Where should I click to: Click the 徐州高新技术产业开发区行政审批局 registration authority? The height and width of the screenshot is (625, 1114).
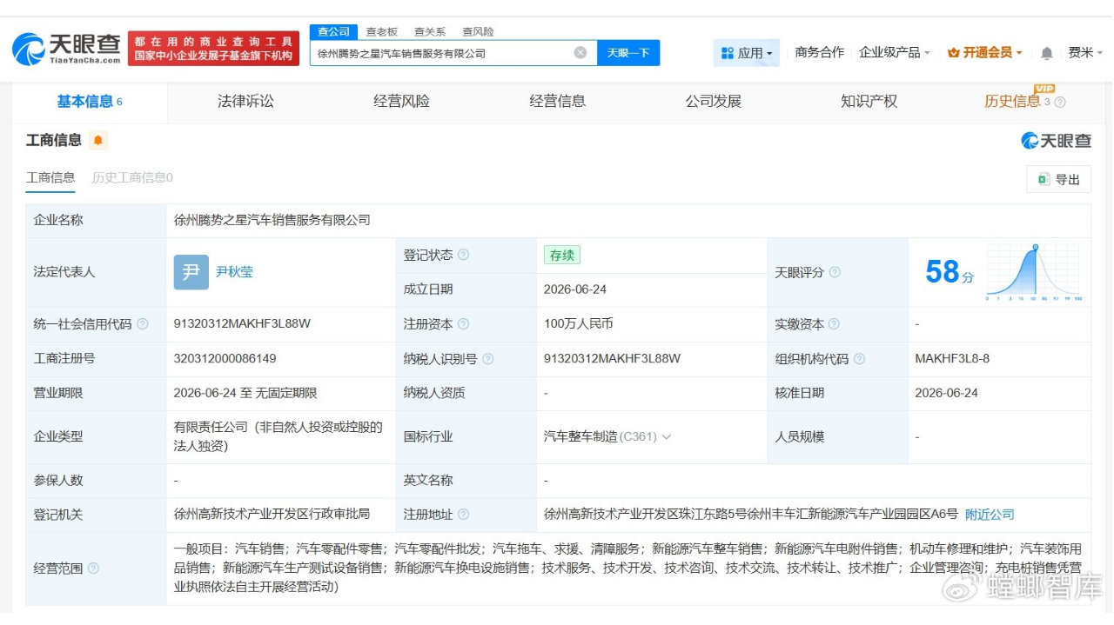click(272, 514)
